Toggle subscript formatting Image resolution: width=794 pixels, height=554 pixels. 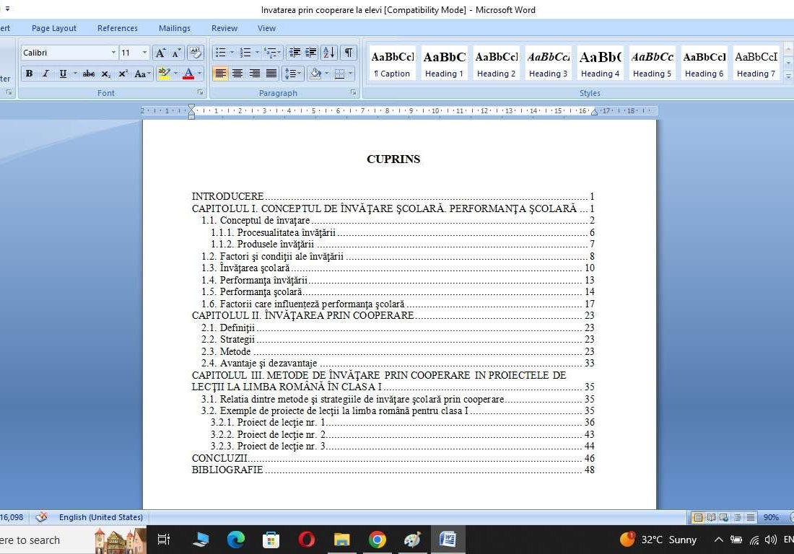click(106, 74)
